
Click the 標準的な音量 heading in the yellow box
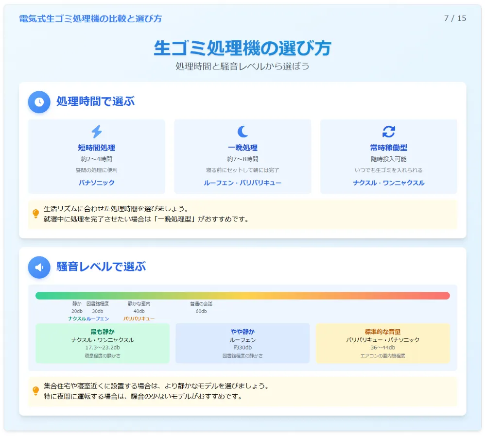pos(383,332)
